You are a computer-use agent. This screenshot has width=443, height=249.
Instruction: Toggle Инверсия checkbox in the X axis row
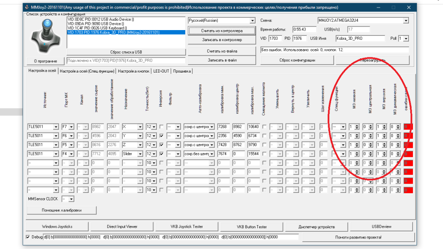coord(161,127)
